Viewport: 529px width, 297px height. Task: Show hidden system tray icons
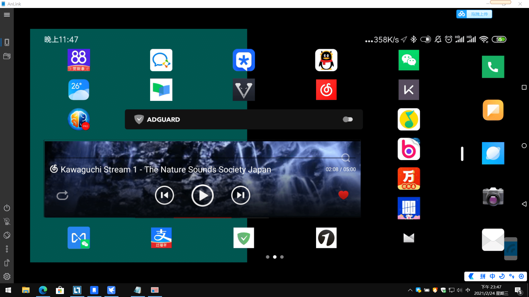(410, 290)
